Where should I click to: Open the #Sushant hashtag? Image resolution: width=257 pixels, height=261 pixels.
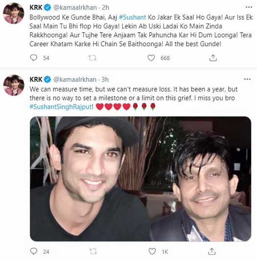coord(133,18)
